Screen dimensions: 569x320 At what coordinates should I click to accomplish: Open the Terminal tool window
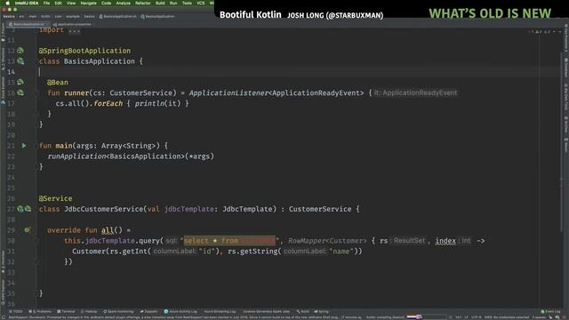[x=66, y=311]
